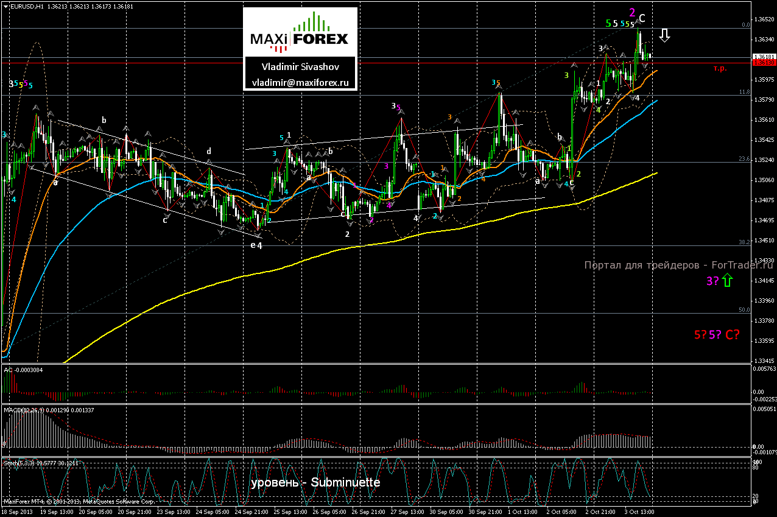Click the 38.2 Fibonacci level label
Image resolution: width=777 pixels, height=517 pixels.
tap(744, 242)
